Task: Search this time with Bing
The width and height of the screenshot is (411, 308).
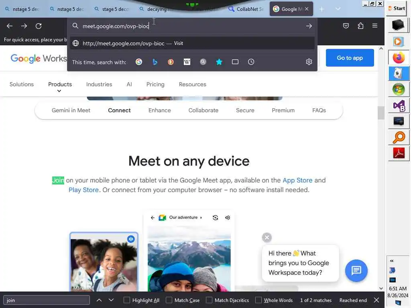Action: 155,62
